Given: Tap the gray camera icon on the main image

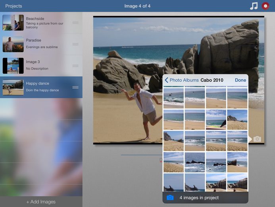Looking at the screenshot, I should click(x=257, y=139).
